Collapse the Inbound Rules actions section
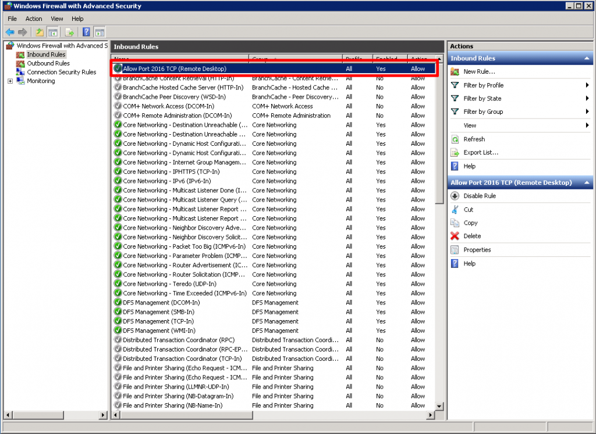 [587, 58]
